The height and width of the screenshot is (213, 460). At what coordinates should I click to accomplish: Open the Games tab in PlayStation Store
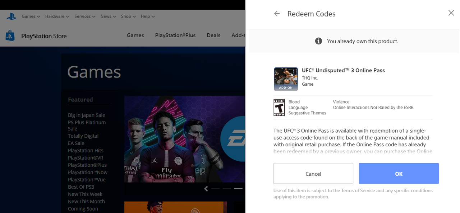click(x=135, y=35)
